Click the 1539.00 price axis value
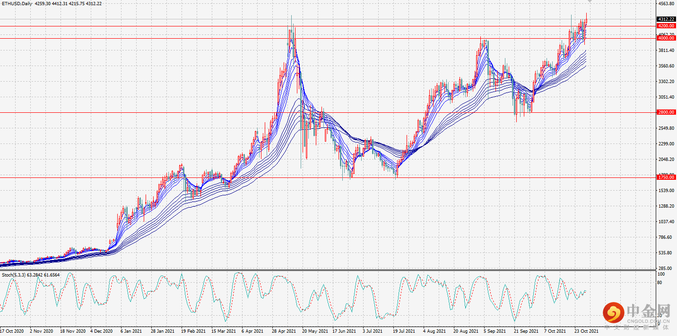677x336 pixels. pyautogui.click(x=666, y=191)
